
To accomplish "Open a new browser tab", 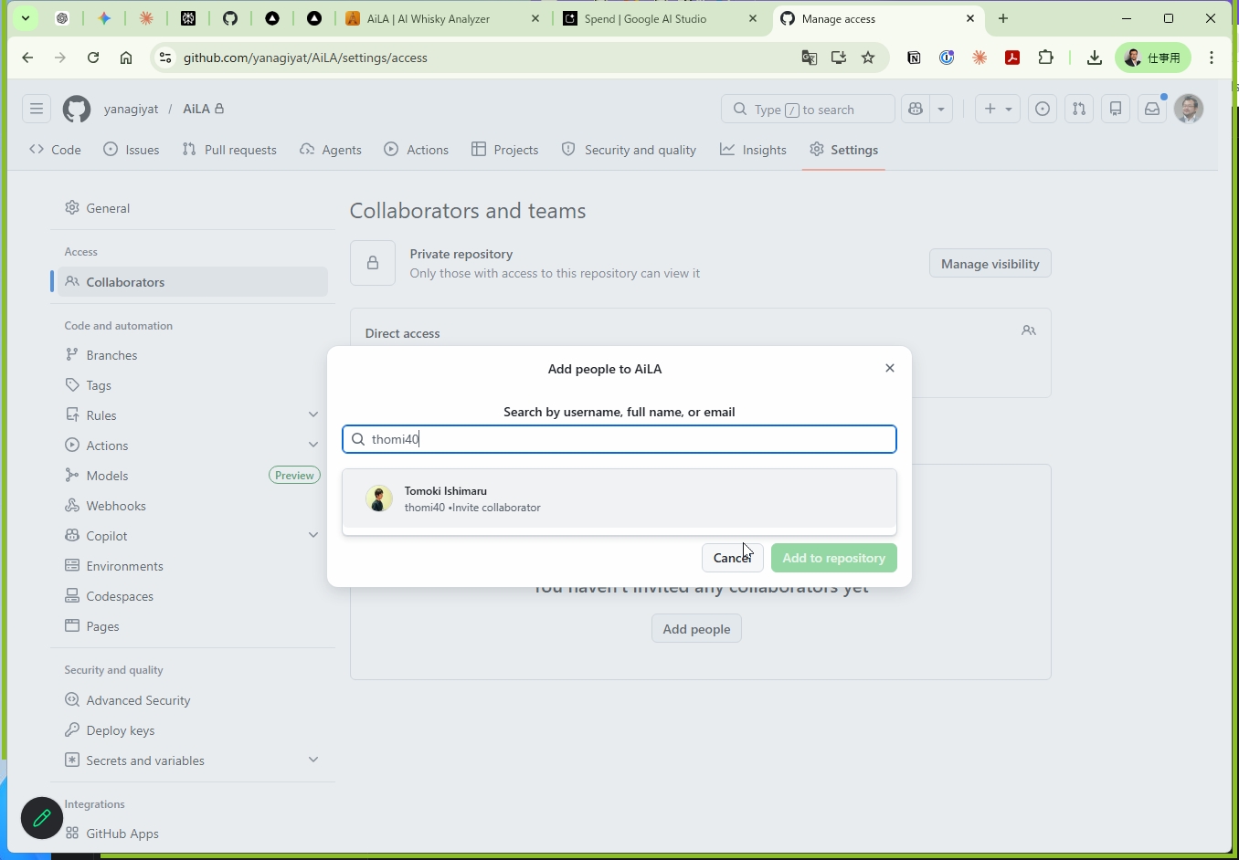I will pyautogui.click(x=1003, y=18).
